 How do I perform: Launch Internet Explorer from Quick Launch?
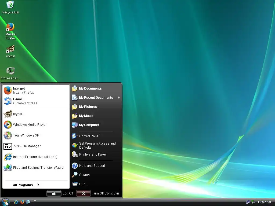(16, 202)
